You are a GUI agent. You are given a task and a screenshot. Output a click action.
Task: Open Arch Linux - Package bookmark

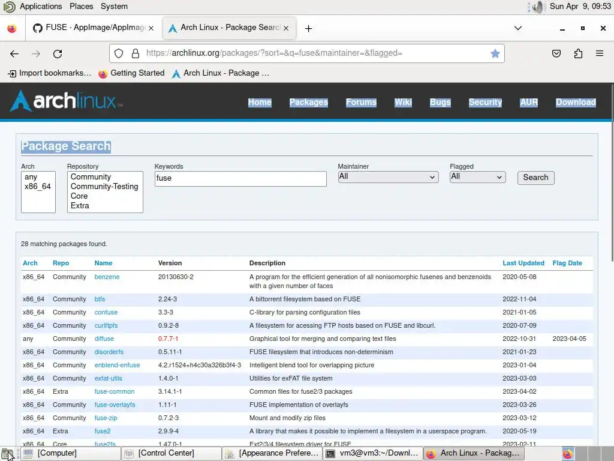coord(221,73)
